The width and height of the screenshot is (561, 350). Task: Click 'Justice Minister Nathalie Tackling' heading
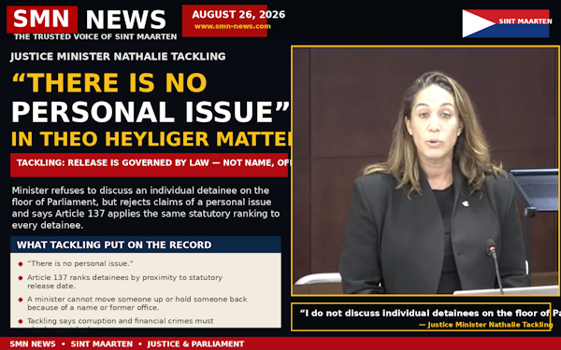[x=118, y=56]
